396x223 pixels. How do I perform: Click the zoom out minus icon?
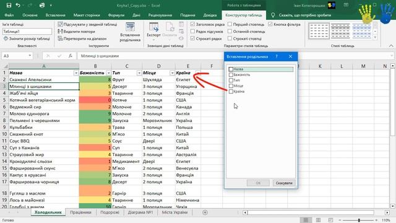[x=340, y=221]
